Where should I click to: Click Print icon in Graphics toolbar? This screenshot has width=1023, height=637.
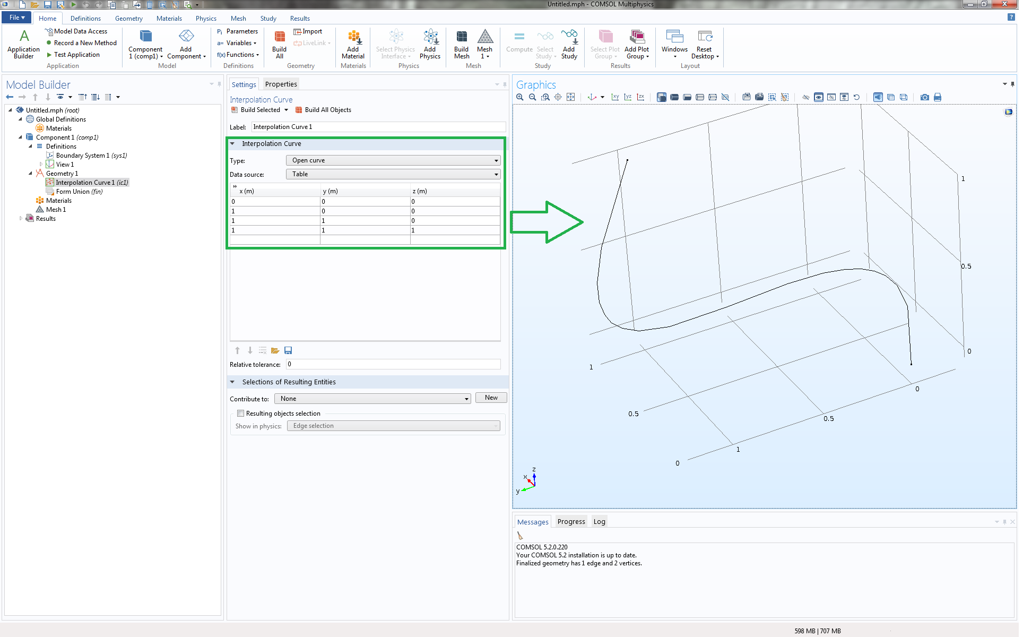[938, 97]
